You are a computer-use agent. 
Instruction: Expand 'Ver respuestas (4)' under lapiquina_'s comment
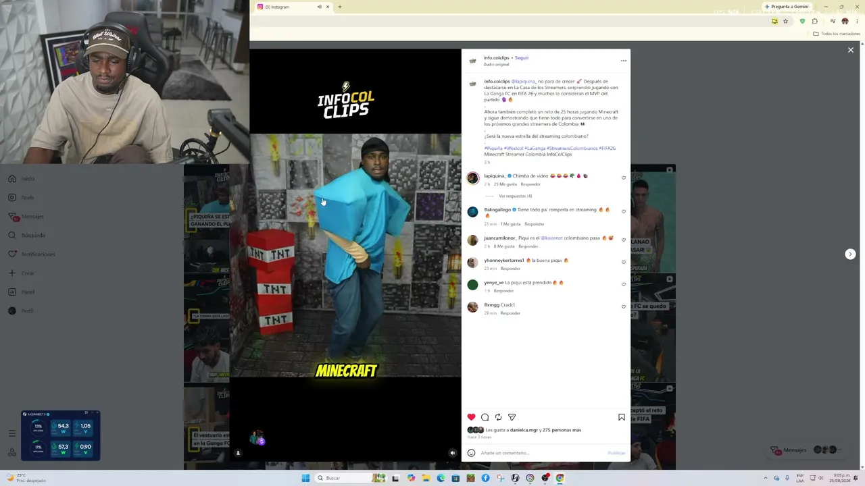tap(515, 196)
